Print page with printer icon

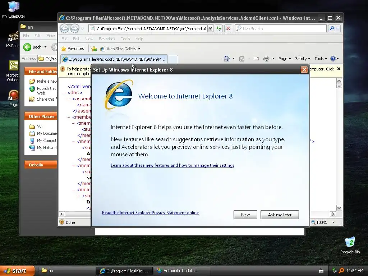coord(266,59)
